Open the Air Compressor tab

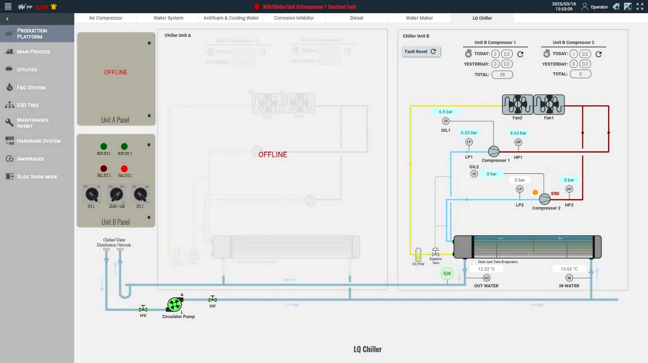pos(105,18)
